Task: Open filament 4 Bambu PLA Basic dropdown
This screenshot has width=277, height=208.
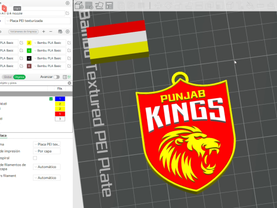Action: 49,50
